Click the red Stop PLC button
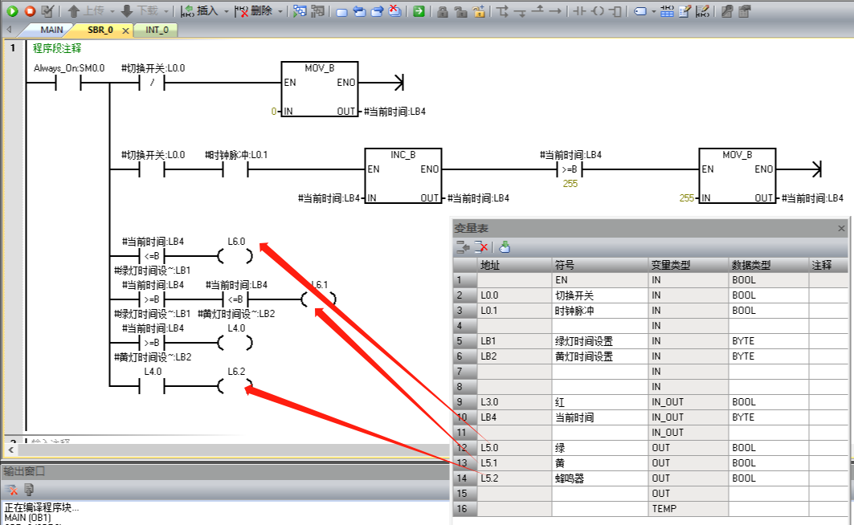This screenshot has width=854, height=525. 30,11
